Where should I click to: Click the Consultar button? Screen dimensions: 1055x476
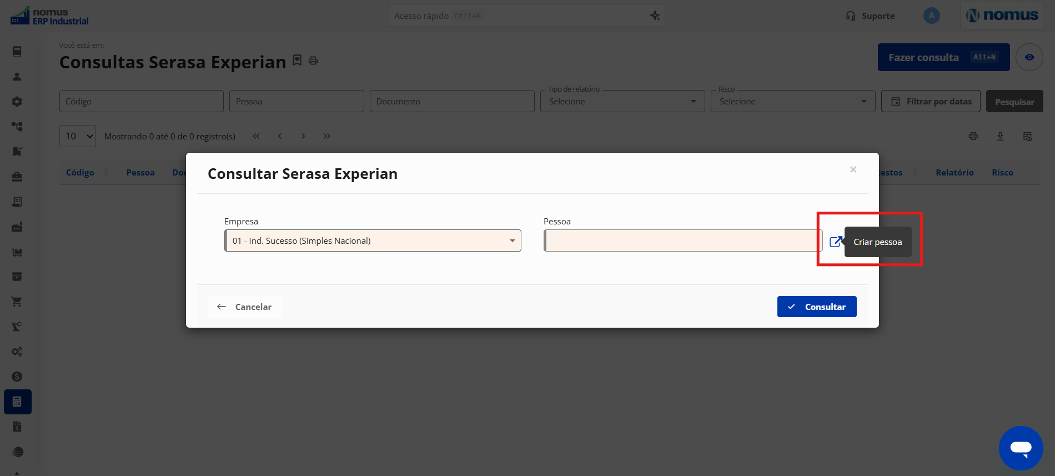tap(817, 307)
